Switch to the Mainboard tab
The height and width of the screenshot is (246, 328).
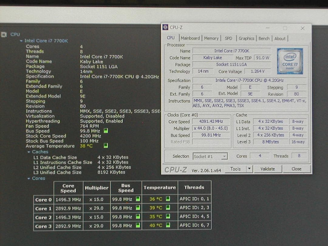(x=190, y=38)
